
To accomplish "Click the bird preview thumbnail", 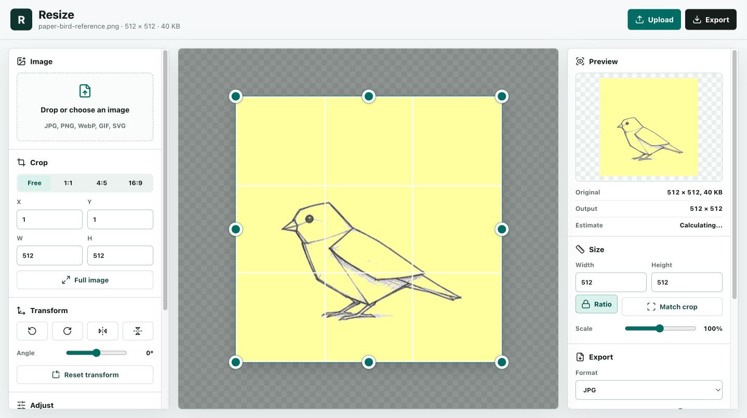I will point(649,127).
